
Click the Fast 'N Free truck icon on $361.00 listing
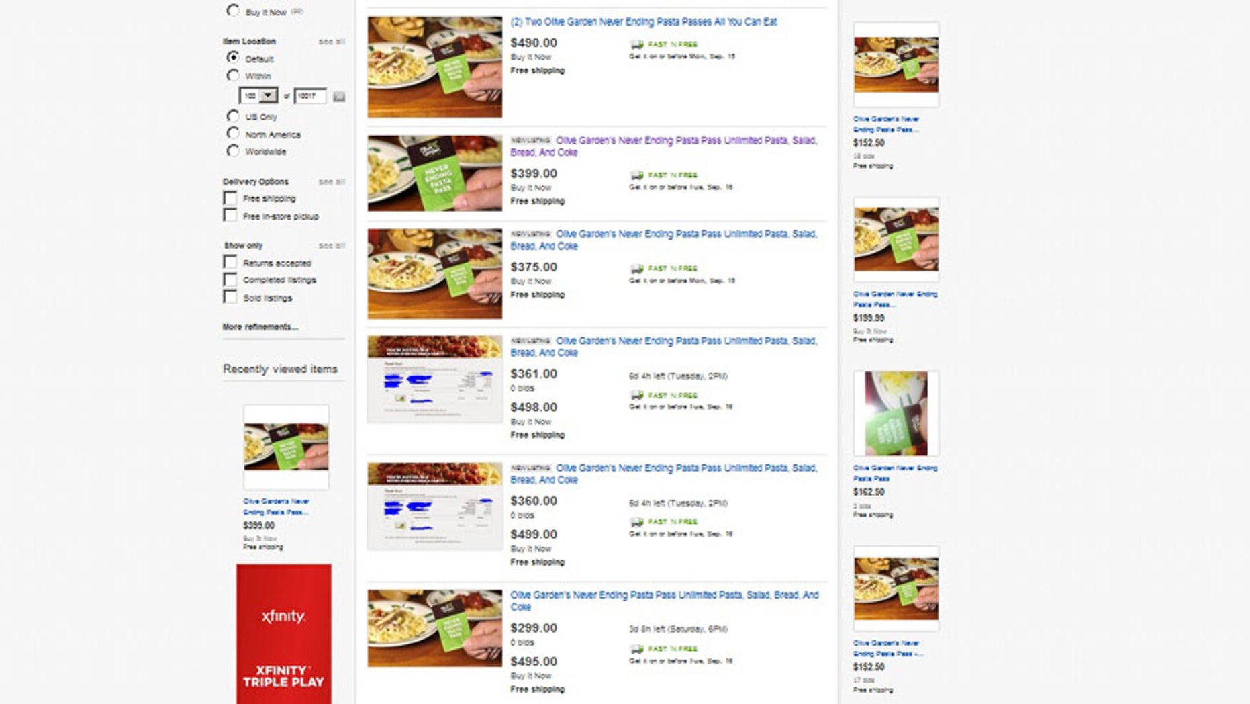coord(636,395)
